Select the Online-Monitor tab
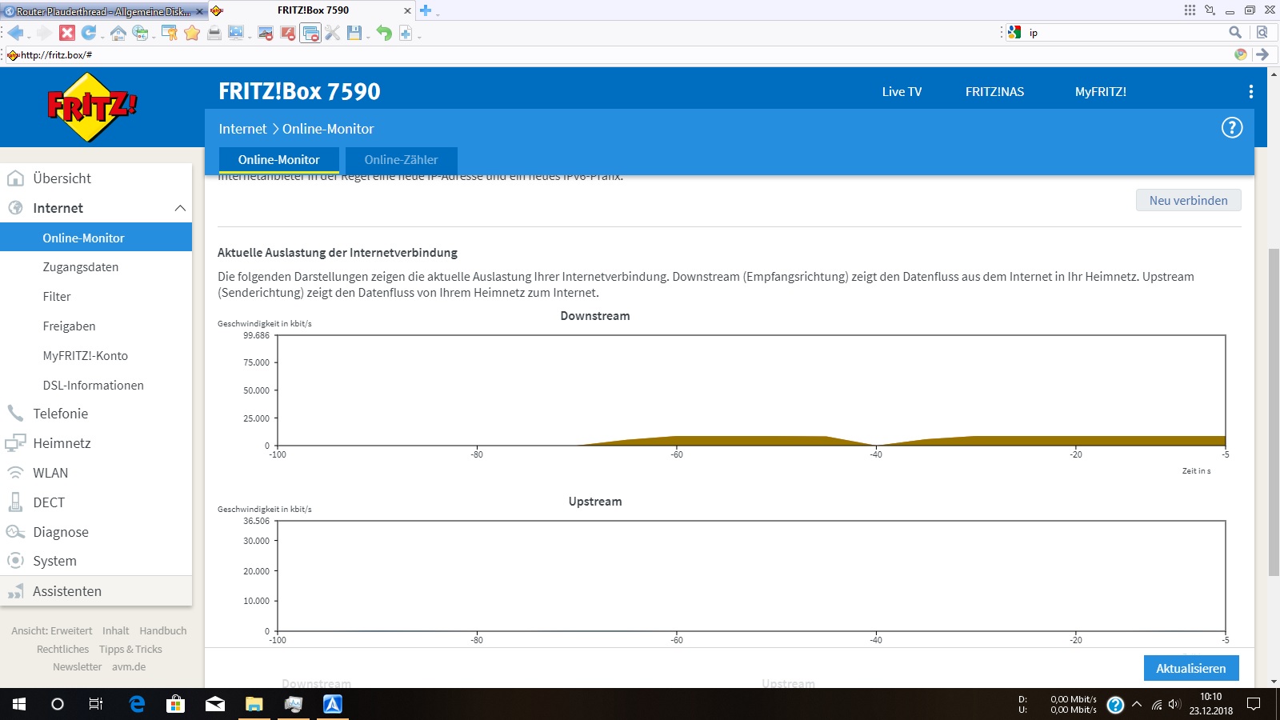Screen dimensions: 1280x720 (x=278, y=160)
